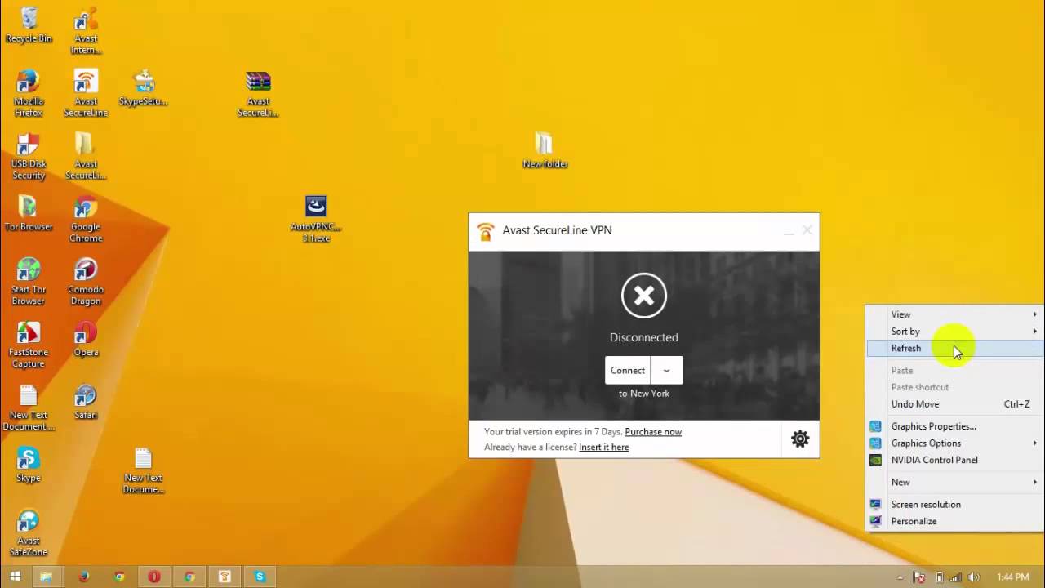Screen dimensions: 1045x588
Task: Select the Comodo Dragon desktop icon
Action: pos(86,282)
